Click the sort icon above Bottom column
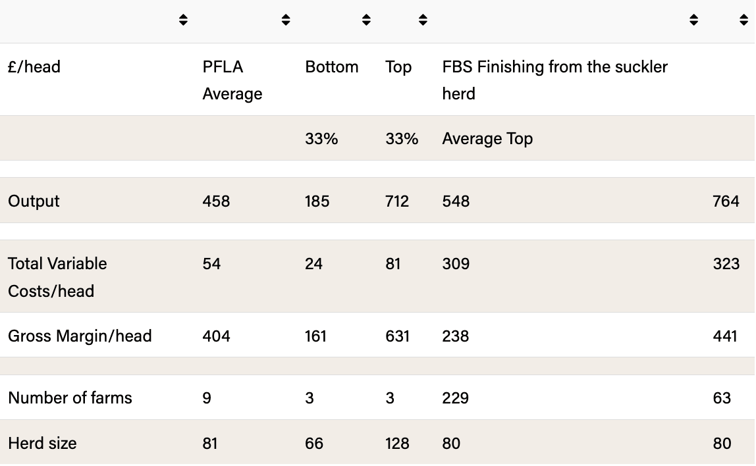The height and width of the screenshot is (466, 756). pos(366,20)
